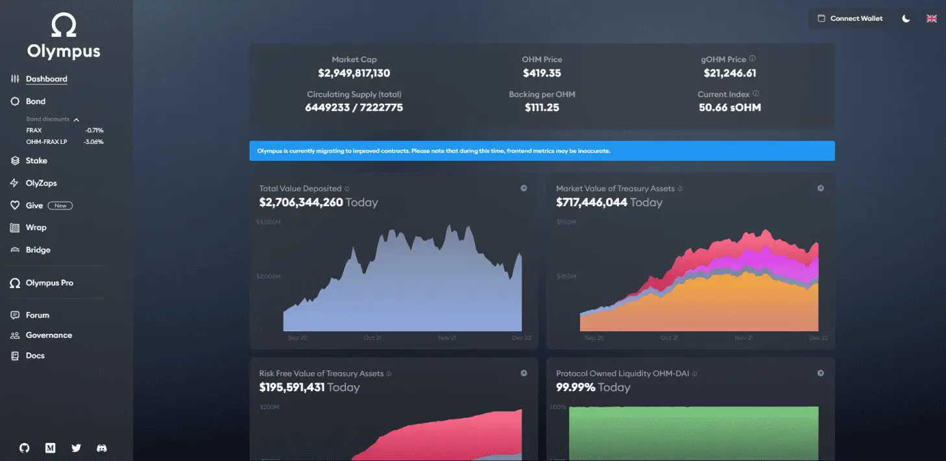946x461 pixels.
Task: Select the FRAX bond discount row
Action: [64, 130]
